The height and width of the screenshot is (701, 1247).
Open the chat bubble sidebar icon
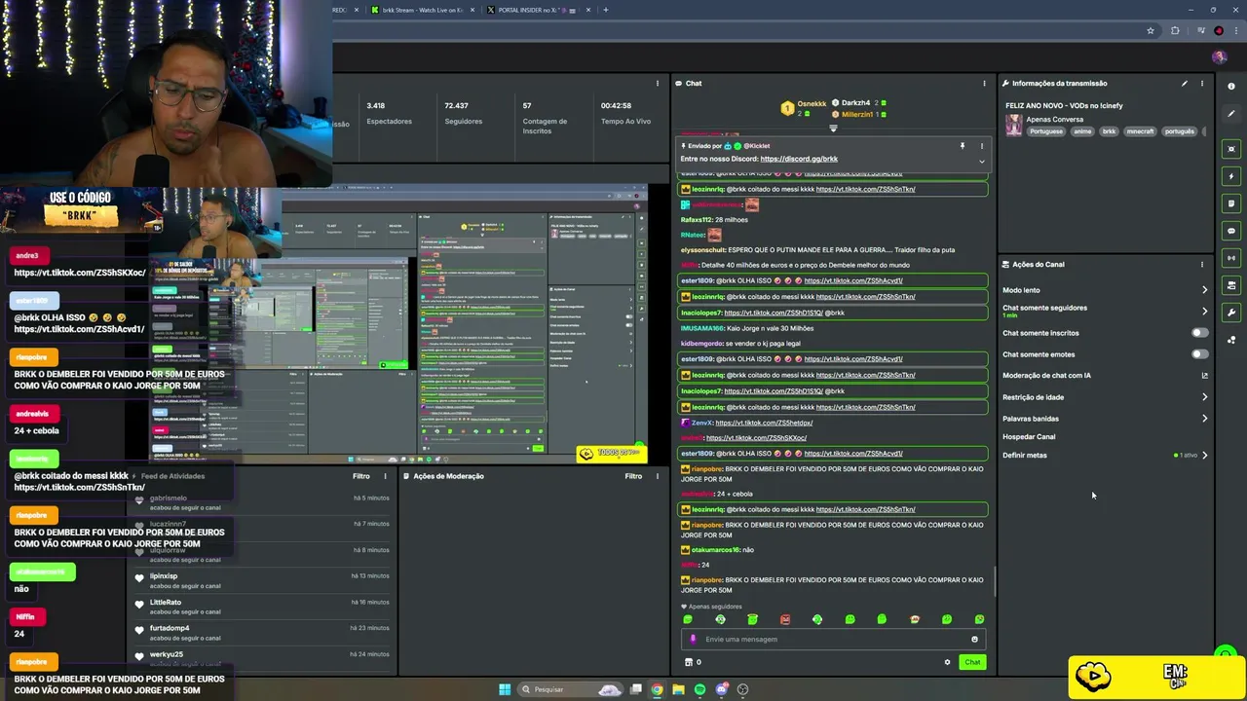pos(1231,231)
